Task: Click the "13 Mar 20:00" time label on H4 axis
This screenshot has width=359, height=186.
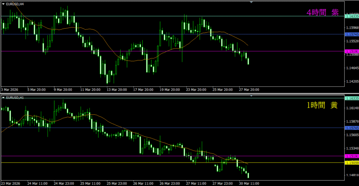Action: [x=117, y=90]
